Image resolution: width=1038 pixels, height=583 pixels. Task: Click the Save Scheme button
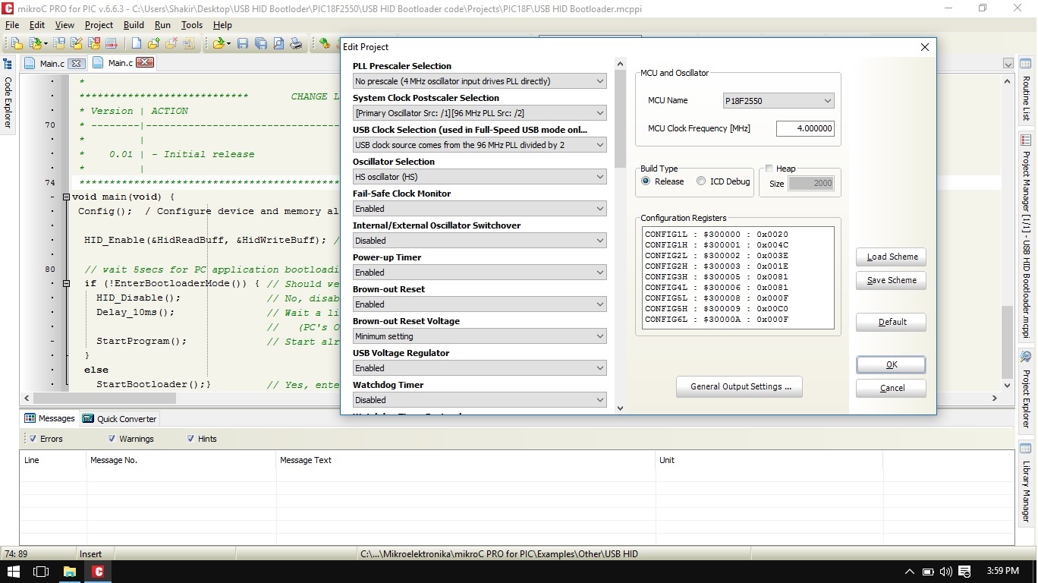click(x=892, y=280)
